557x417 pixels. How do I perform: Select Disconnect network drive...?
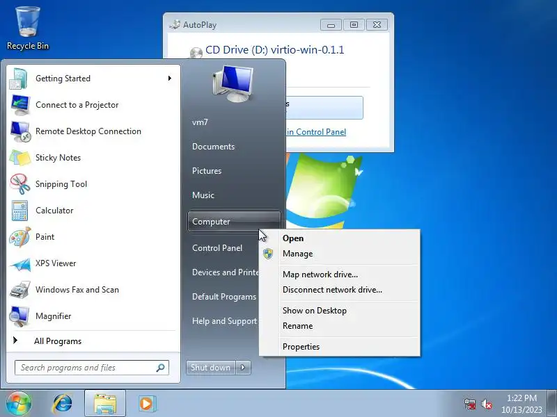340,290
